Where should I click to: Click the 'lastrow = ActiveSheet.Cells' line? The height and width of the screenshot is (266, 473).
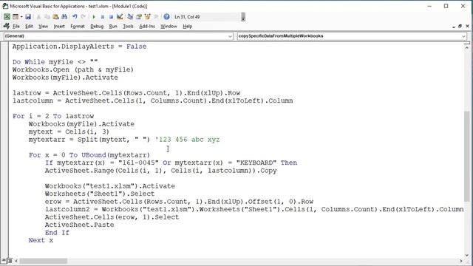[x=126, y=93]
